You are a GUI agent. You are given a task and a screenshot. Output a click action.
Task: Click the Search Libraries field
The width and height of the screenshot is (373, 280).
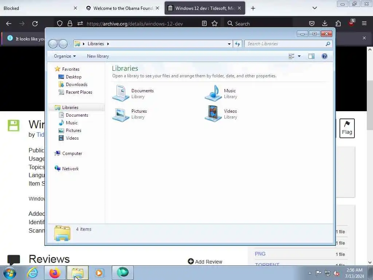coord(286,44)
